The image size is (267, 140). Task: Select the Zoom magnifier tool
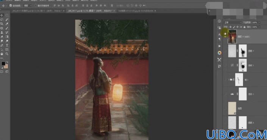(x=7, y=54)
